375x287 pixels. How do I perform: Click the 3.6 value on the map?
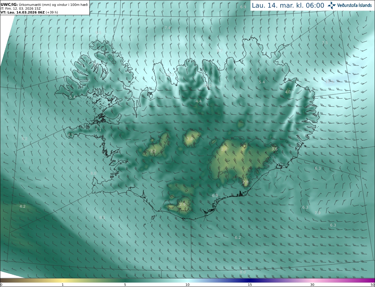(275, 149)
